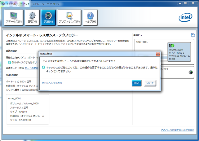Viewport: 199px width, 141px height.
Task: Open the ヘルプ(H) help tab
Action: point(90,18)
